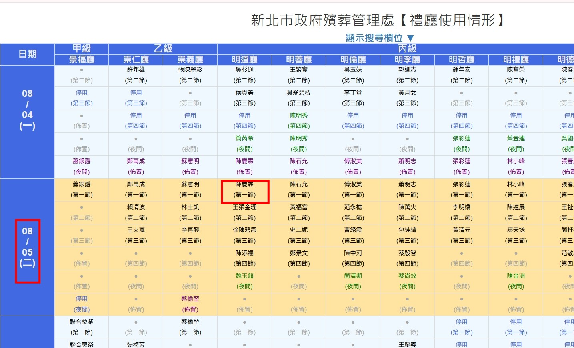Image resolution: width=574 pixels, height=348 pixels.
Task: Click the 蔡金連 (夜間) cell
Action: coord(516,144)
